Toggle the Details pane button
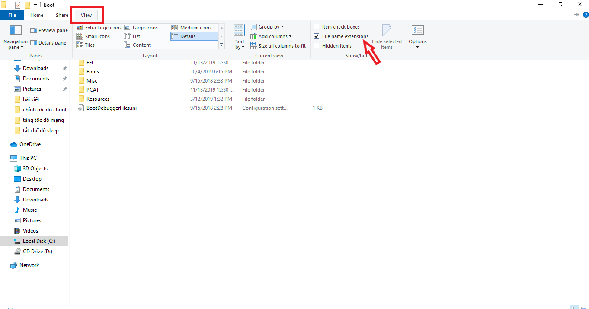The width and height of the screenshot is (589, 309). point(48,43)
